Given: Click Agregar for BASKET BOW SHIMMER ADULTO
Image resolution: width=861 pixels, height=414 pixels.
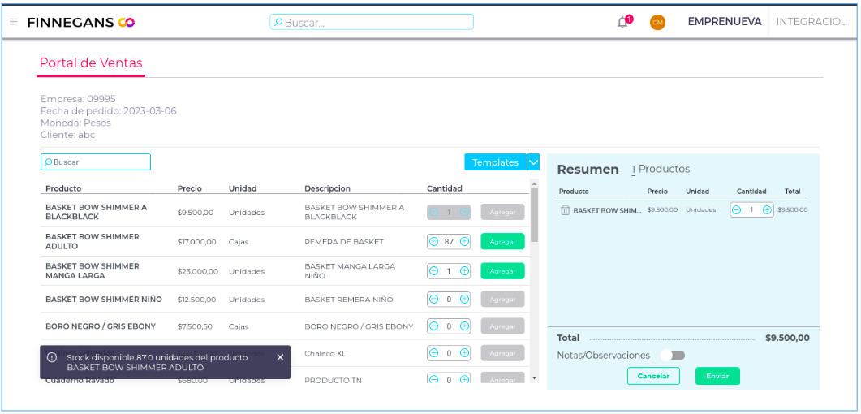Looking at the screenshot, I should [502, 242].
